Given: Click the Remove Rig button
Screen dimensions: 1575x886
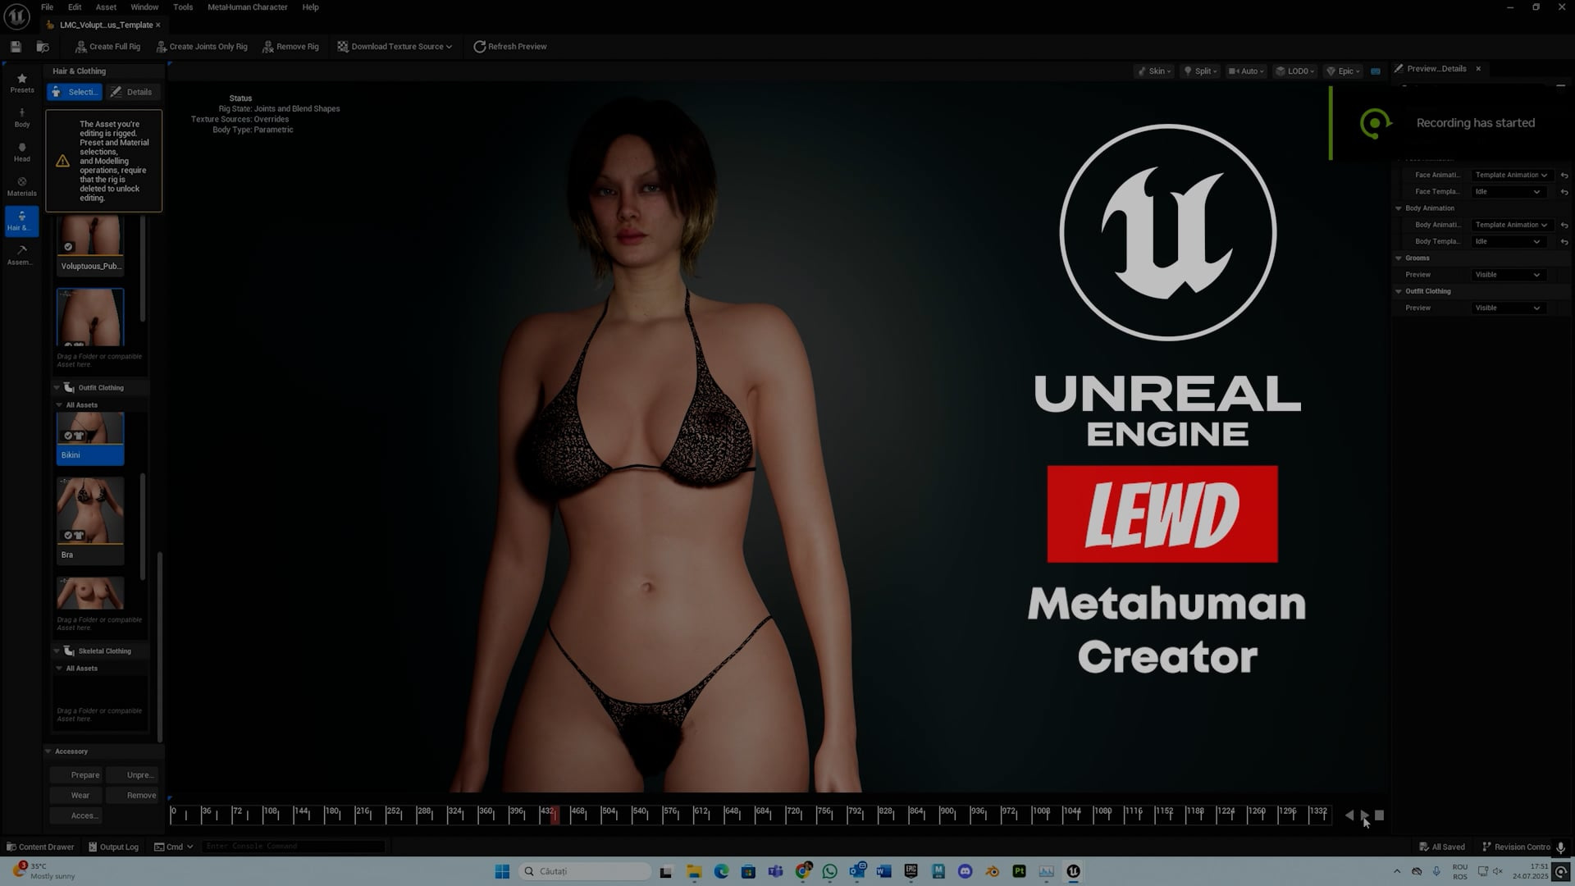Looking at the screenshot, I should pyautogui.click(x=291, y=47).
